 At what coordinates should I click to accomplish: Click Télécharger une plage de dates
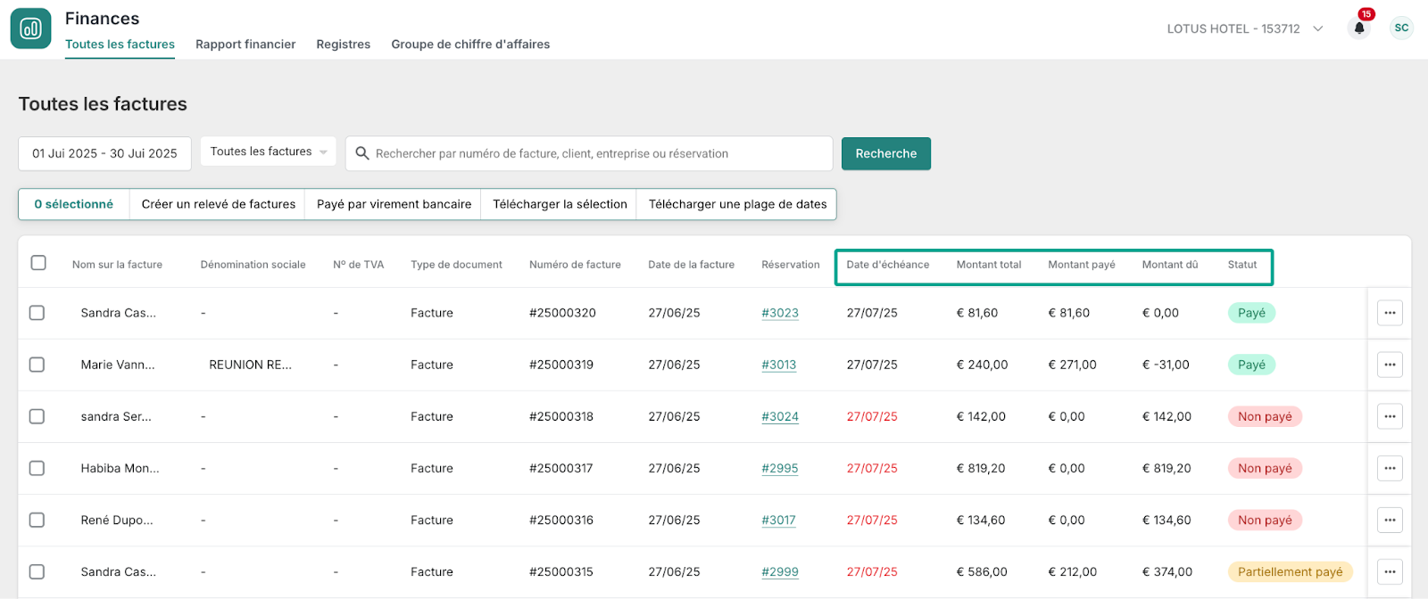(737, 204)
